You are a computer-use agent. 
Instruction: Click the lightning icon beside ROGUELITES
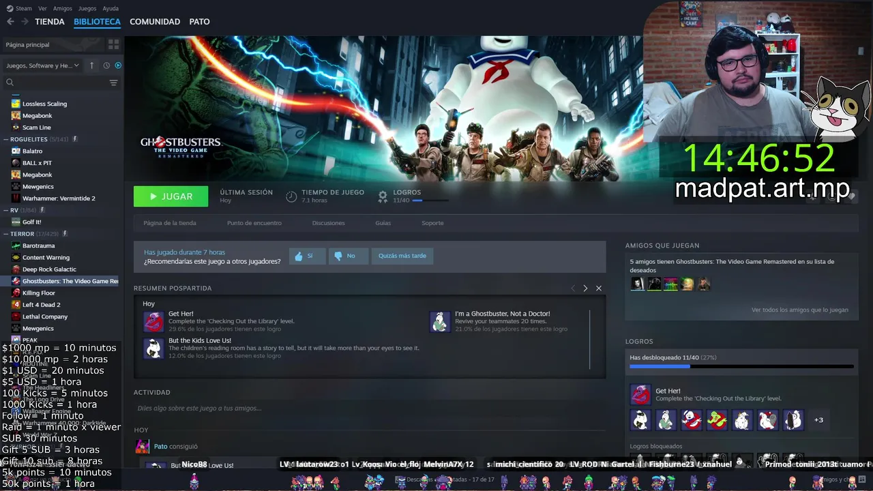click(x=75, y=139)
